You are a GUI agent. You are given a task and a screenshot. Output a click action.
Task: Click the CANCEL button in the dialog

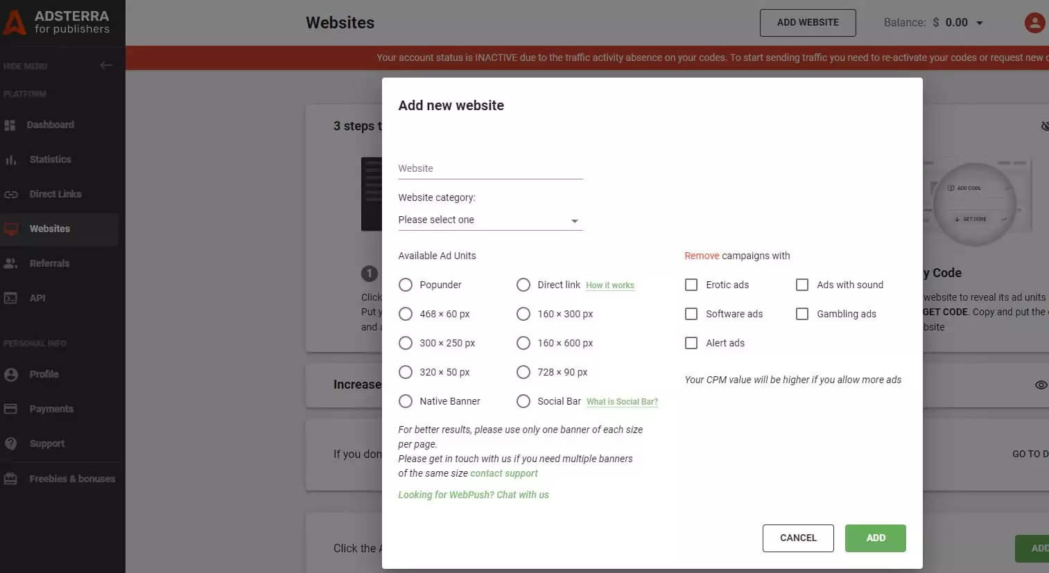[x=798, y=538]
